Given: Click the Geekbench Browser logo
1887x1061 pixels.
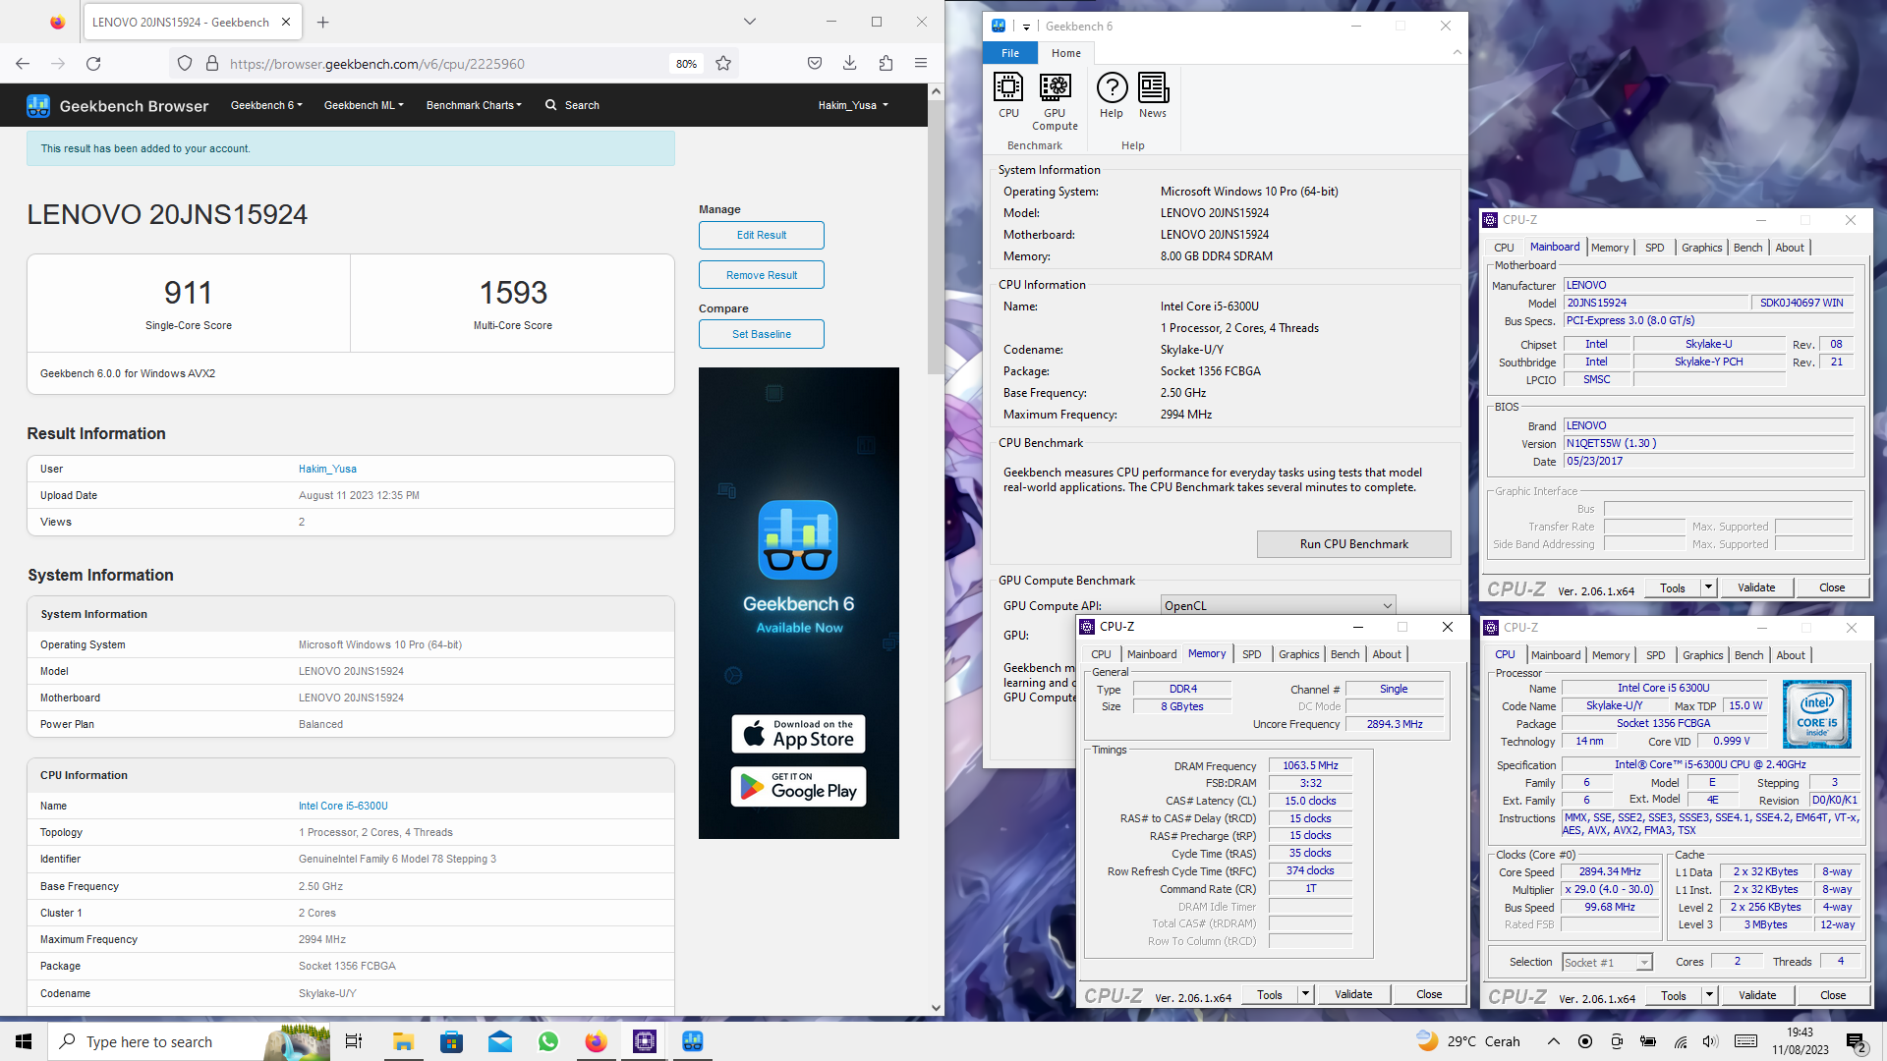Looking at the screenshot, I should point(118,105).
